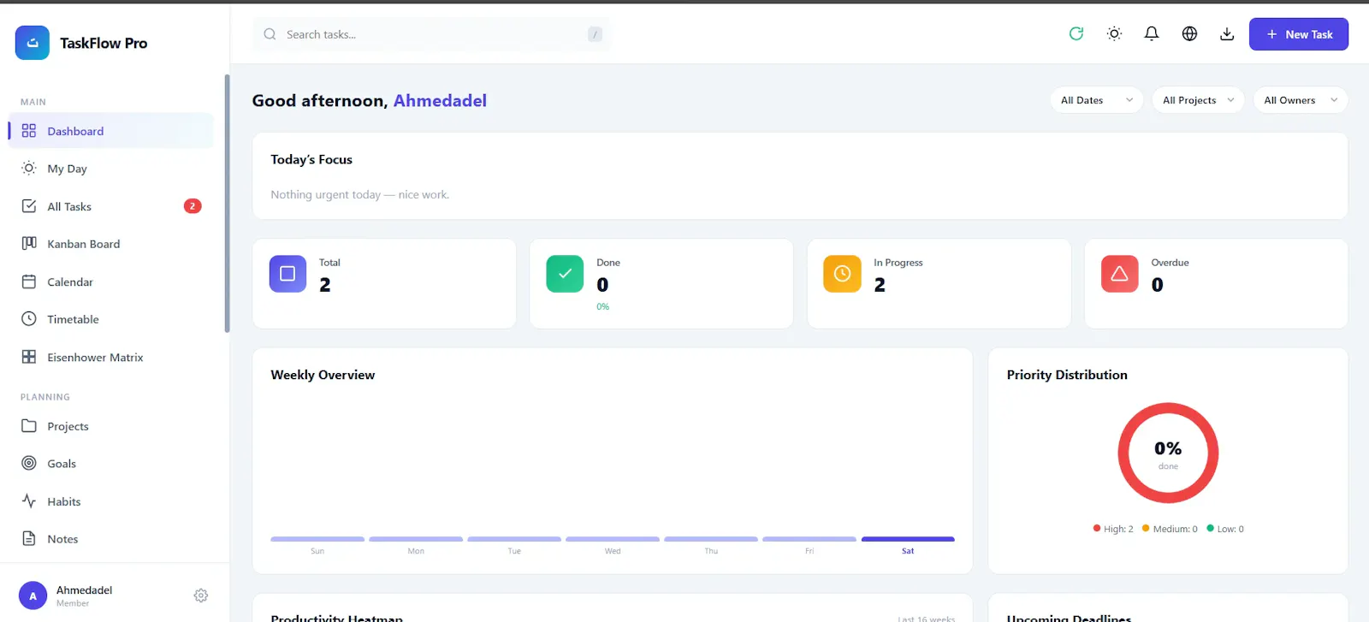The width and height of the screenshot is (1369, 622).
Task: Click "Nothing urgent today — nice work." text
Action: [360, 195]
